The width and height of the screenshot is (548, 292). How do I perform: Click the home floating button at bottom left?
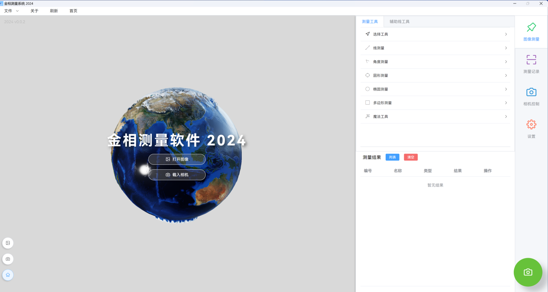click(8, 275)
